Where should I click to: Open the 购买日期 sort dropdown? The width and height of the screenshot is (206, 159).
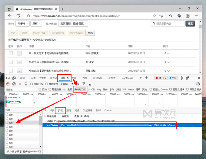[x=73, y=24]
